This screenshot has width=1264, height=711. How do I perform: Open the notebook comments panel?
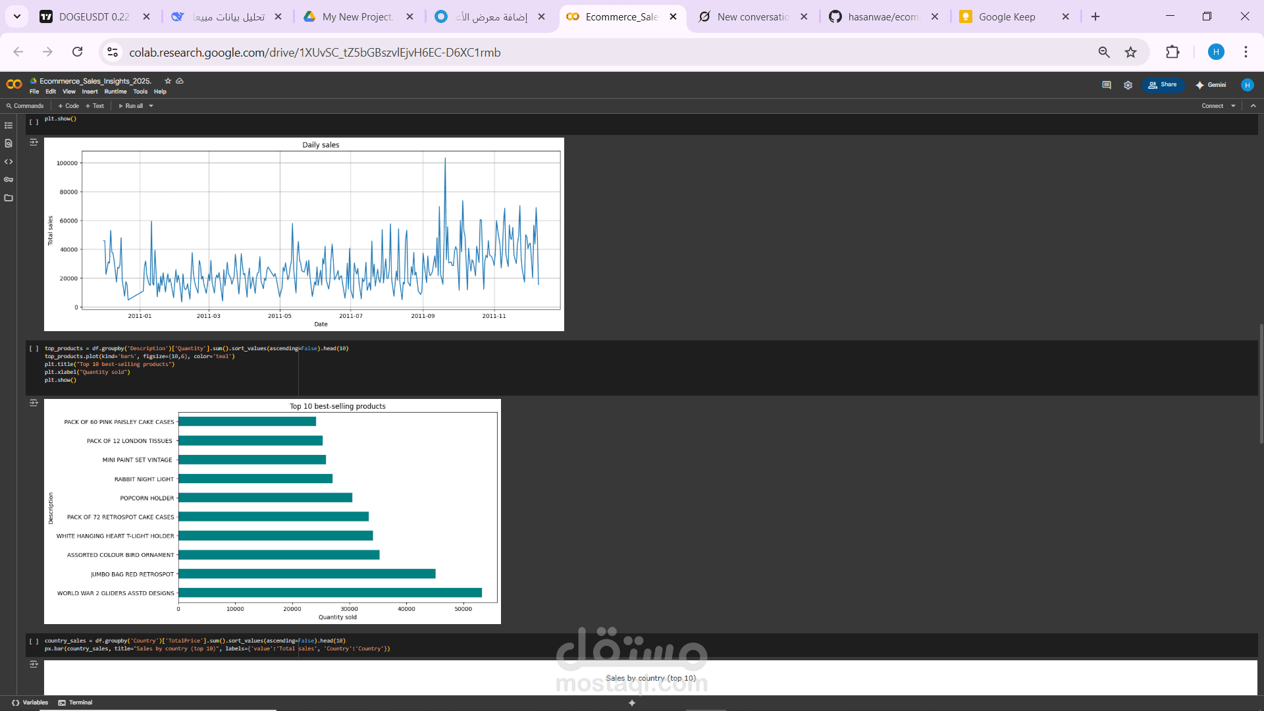pos(1107,85)
